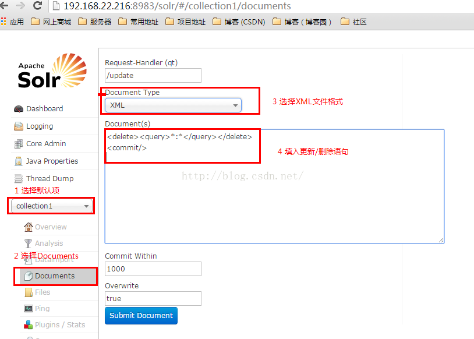This screenshot has height=339, width=474.
Task: Click the Overview house icon
Action: (x=28, y=227)
